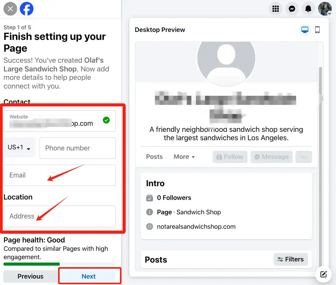336x285 pixels.
Task: Click the Follow button in preview
Action: pyautogui.click(x=230, y=157)
